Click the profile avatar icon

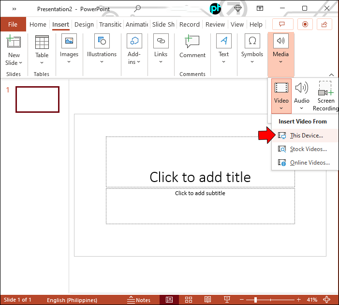[x=215, y=9]
